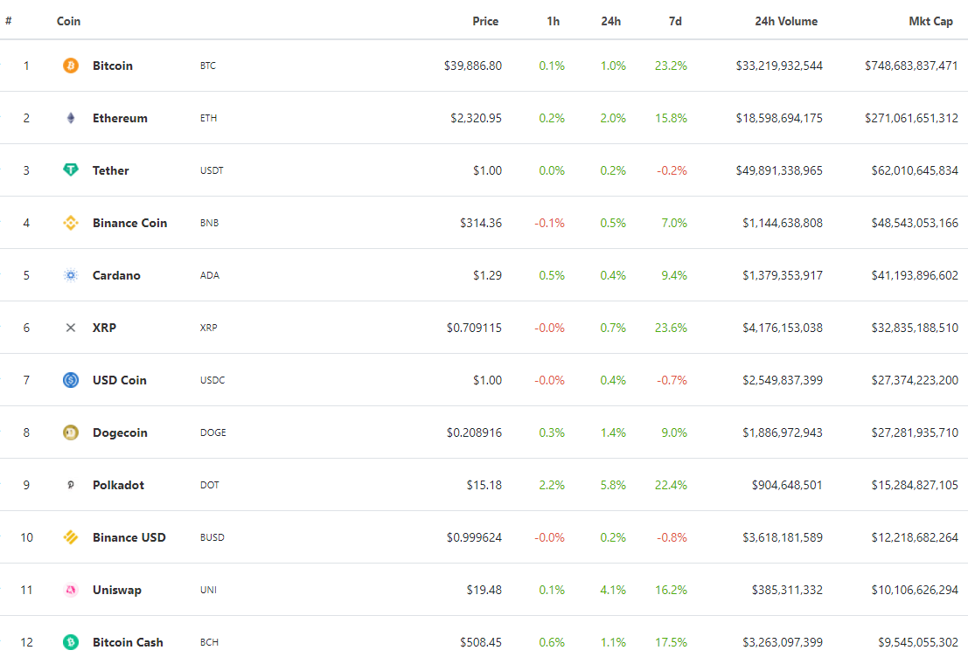
Task: Click the Bitcoin coin logo icon
Action: pyautogui.click(x=70, y=66)
